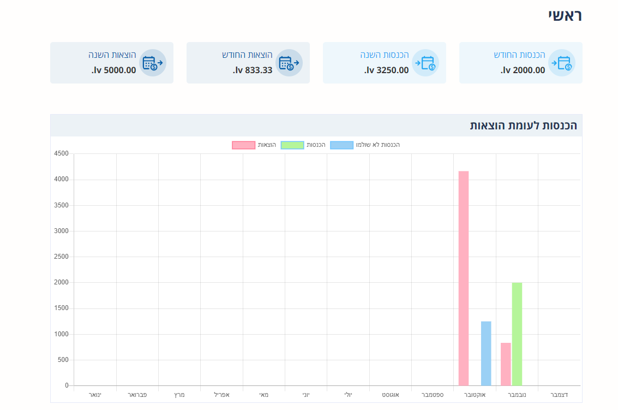The image size is (618, 410).
Task: Click the short pink expenses bar for נובמבר
Action: (x=506, y=364)
